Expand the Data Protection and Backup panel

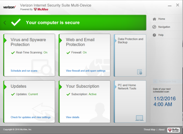pyautogui.click(x=130, y=41)
